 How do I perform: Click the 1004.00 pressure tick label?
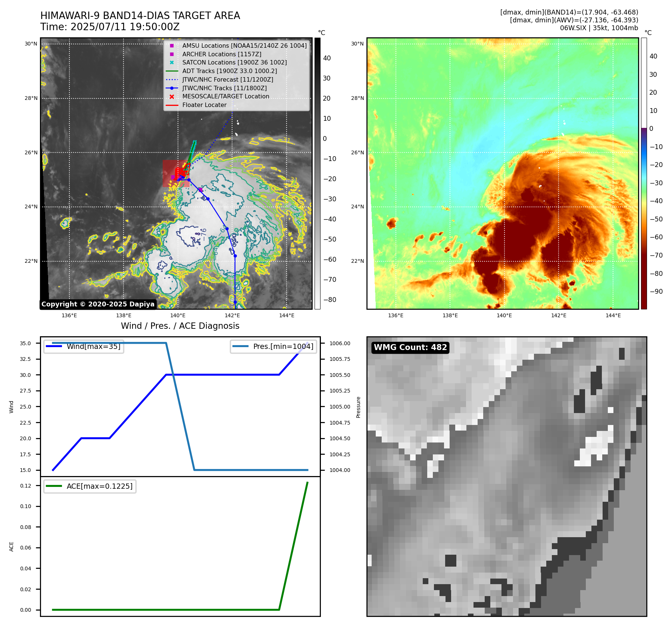(340, 470)
